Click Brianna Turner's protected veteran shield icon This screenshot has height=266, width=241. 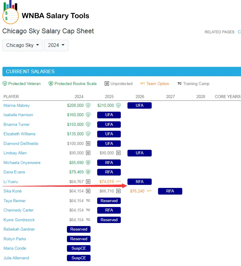pyautogui.click(x=88, y=124)
